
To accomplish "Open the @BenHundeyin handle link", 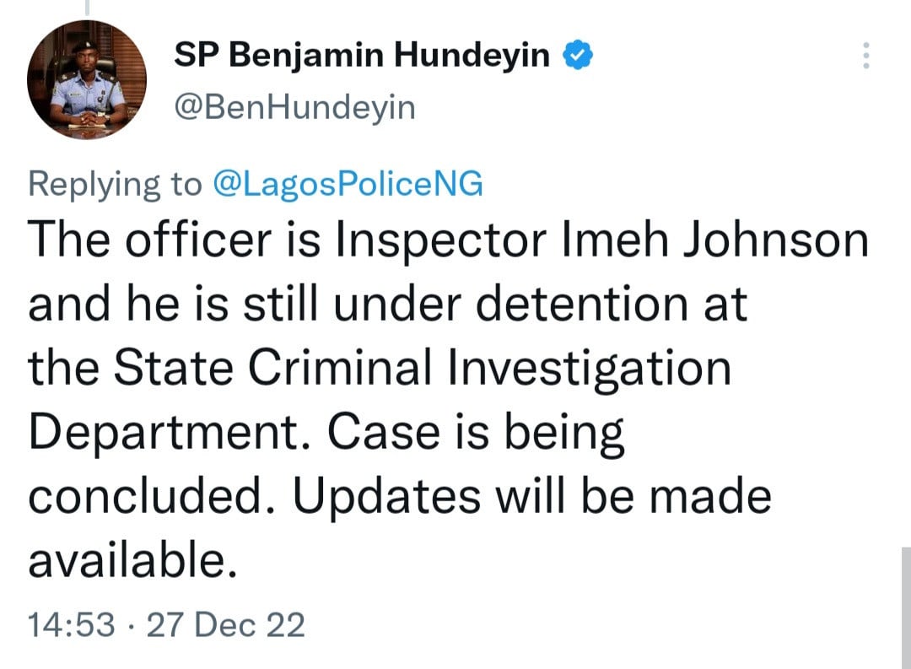I will [x=294, y=108].
